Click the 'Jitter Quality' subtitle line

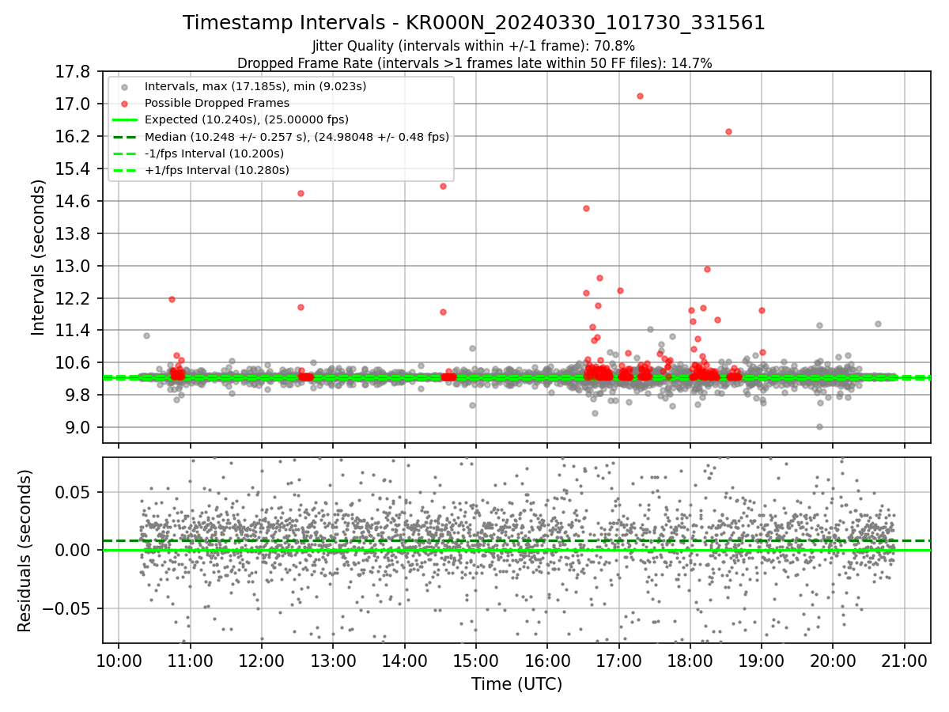[474, 47]
